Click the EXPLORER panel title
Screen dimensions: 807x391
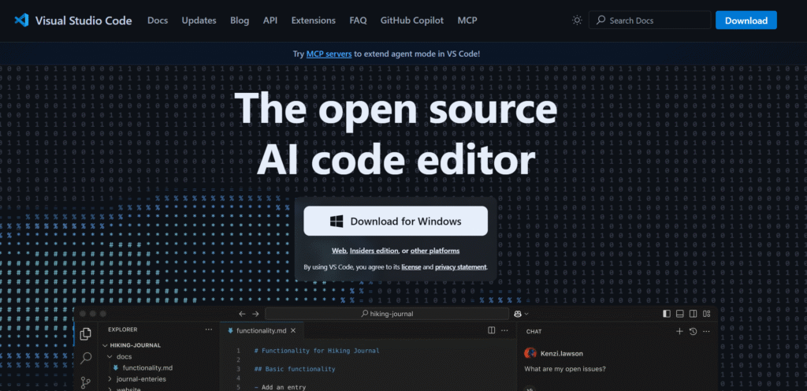[x=122, y=330]
